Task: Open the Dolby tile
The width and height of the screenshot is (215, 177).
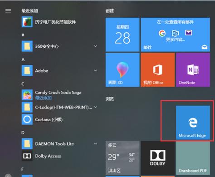Action: click(158, 158)
